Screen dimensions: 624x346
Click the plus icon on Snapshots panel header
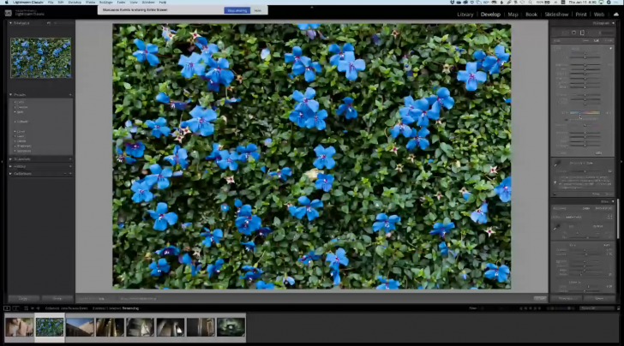click(x=70, y=159)
